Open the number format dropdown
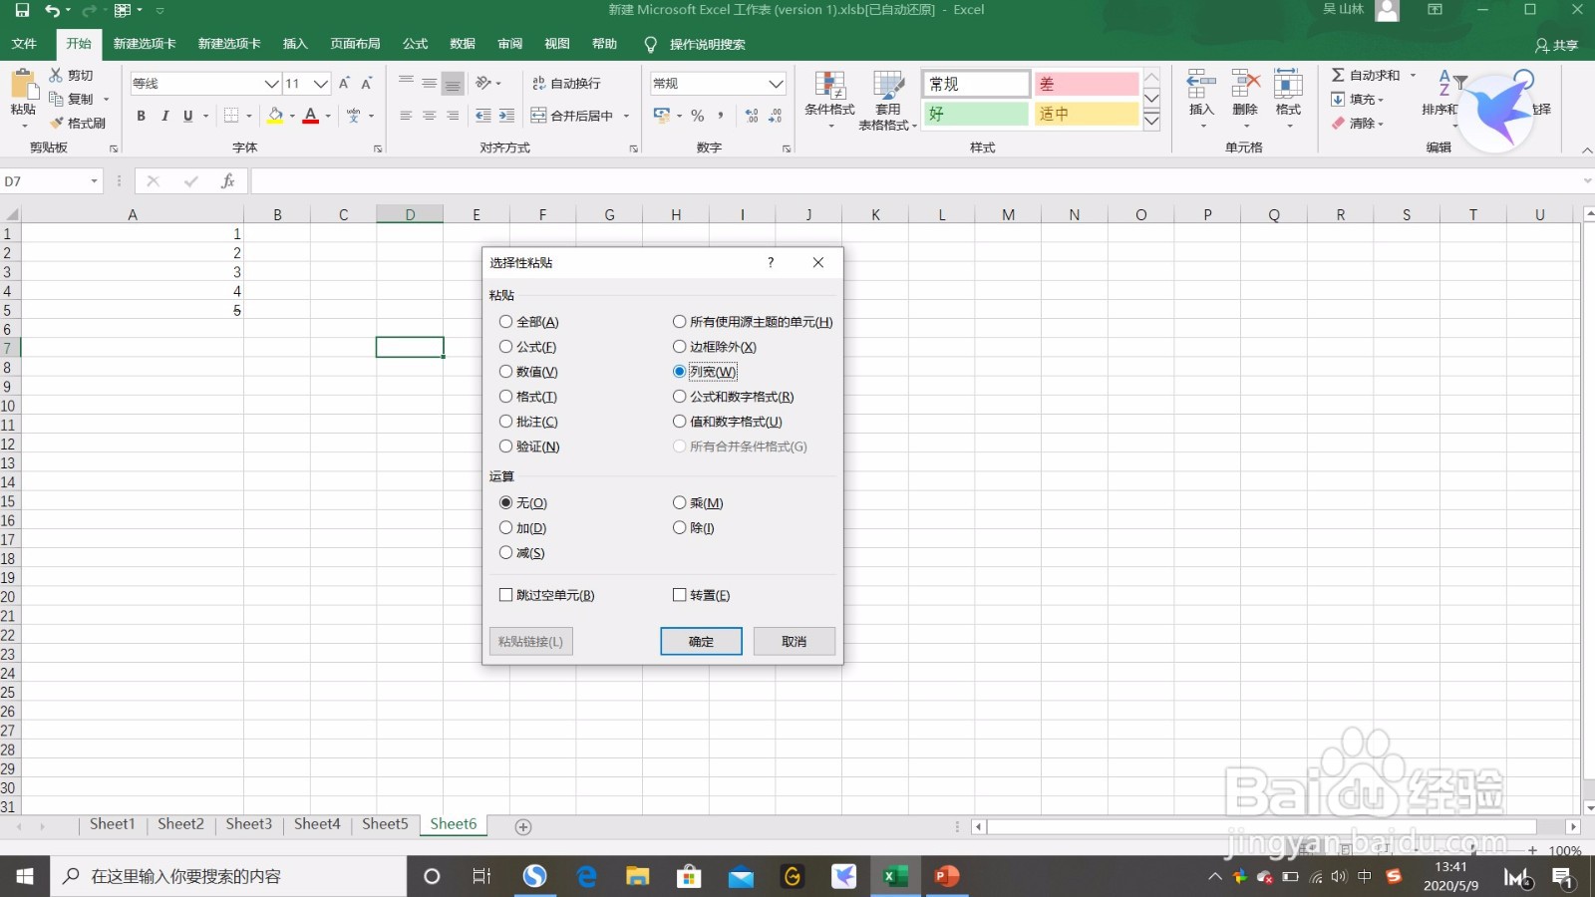The image size is (1595, 897). click(776, 84)
